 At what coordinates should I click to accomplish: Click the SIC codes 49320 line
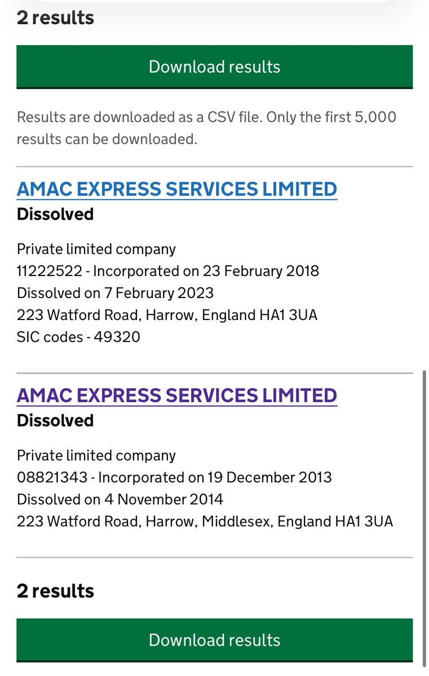pos(78,337)
